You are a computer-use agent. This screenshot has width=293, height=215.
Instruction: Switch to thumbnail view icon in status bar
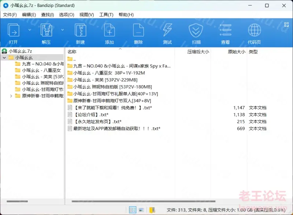click(x=141, y=210)
